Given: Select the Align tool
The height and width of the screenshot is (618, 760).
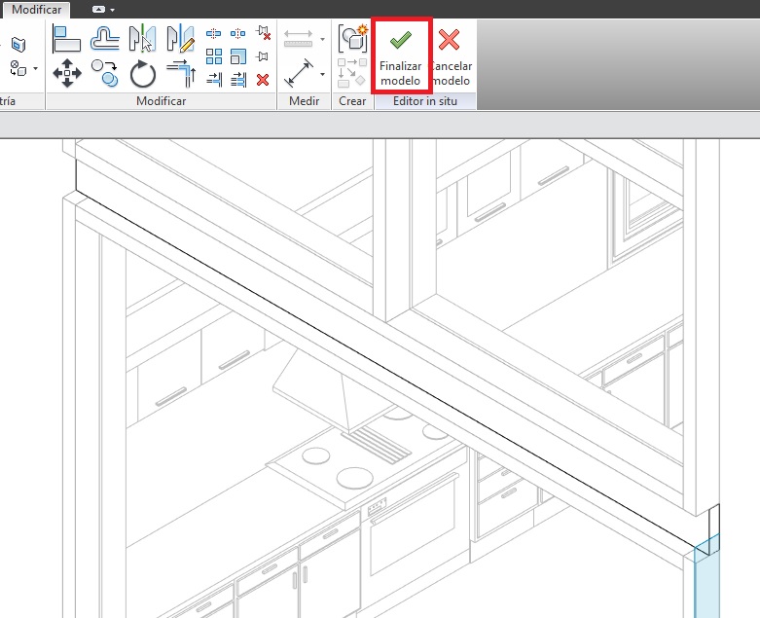Looking at the screenshot, I should [x=66, y=39].
